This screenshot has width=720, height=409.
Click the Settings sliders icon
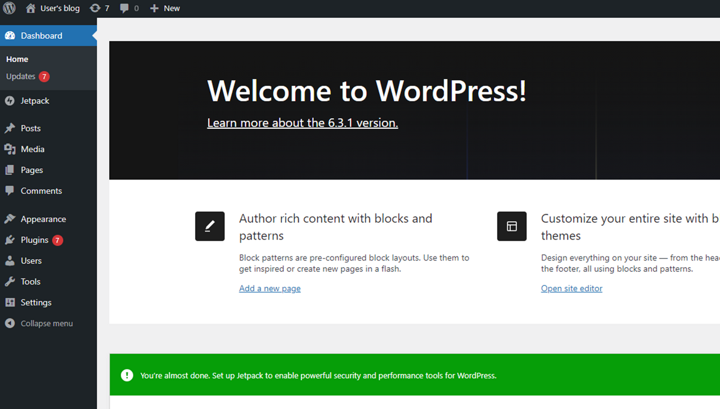pos(10,302)
